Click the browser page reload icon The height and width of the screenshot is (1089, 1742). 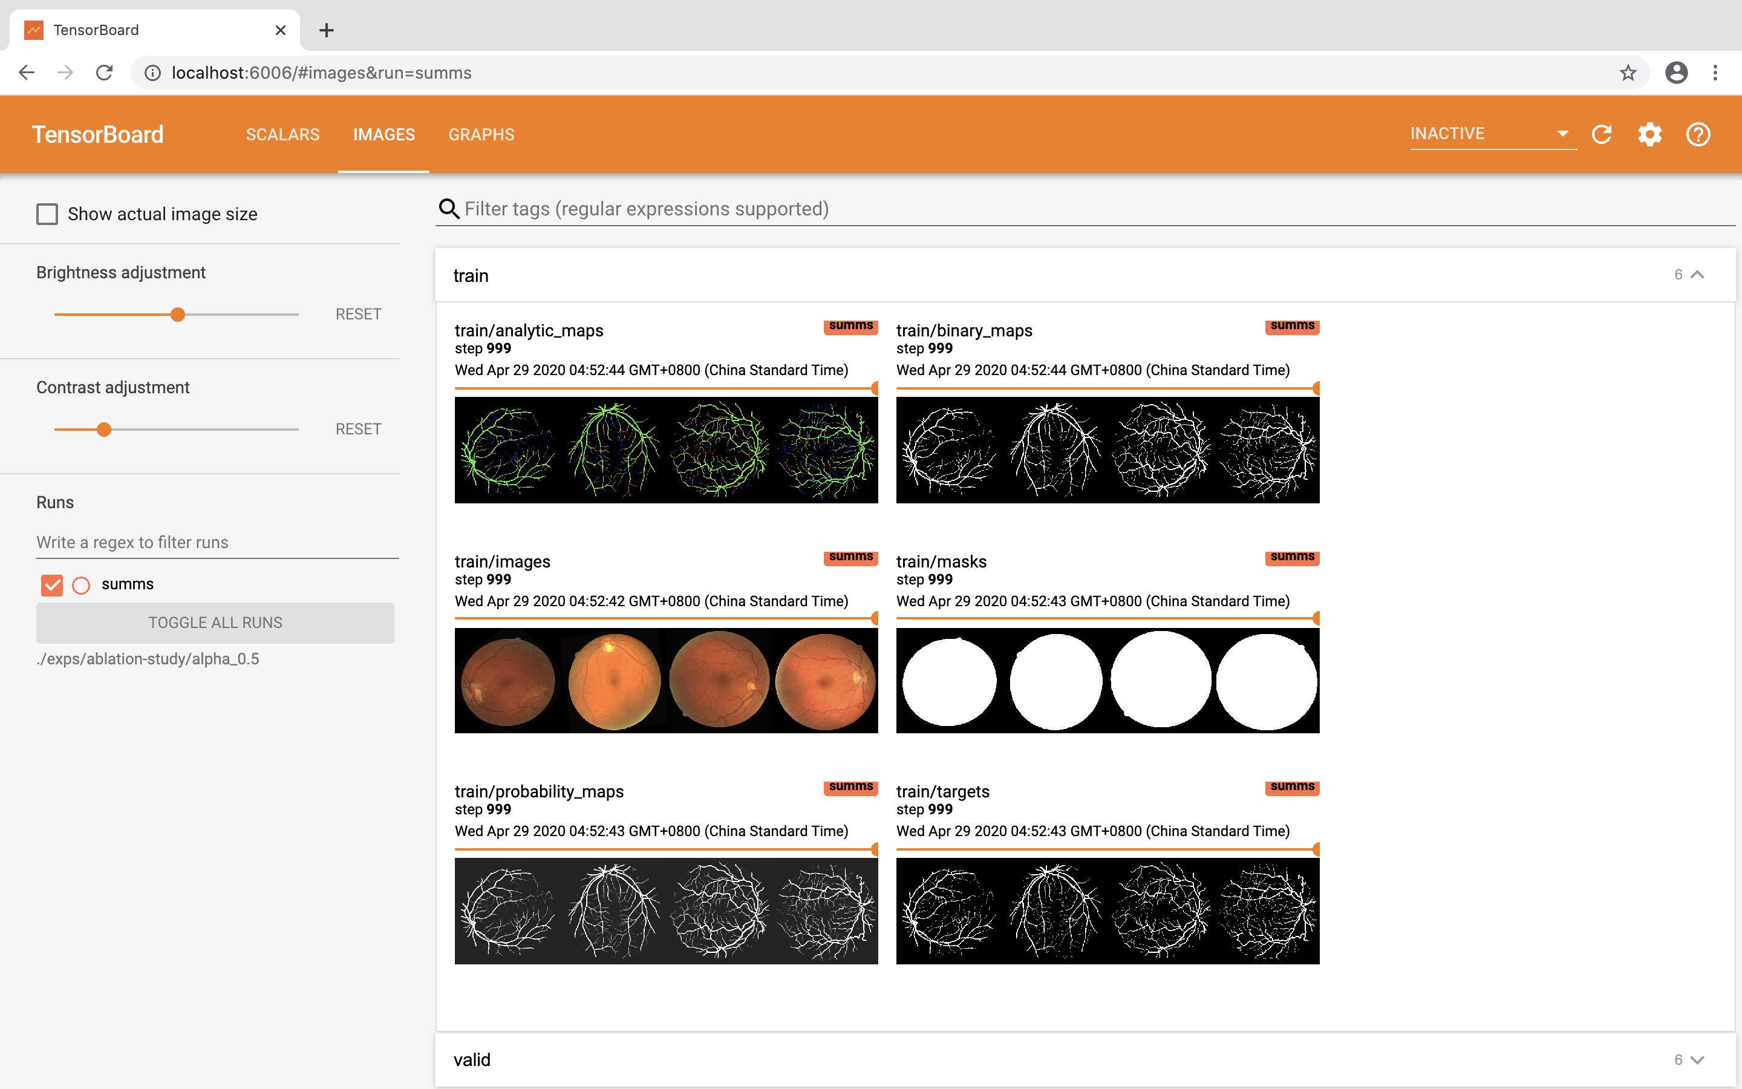pos(105,73)
